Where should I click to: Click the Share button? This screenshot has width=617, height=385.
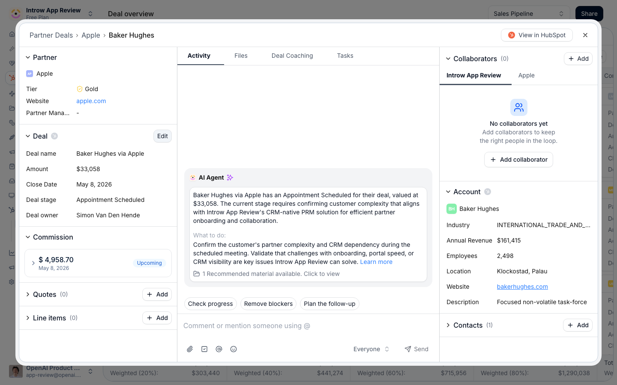pyautogui.click(x=589, y=14)
